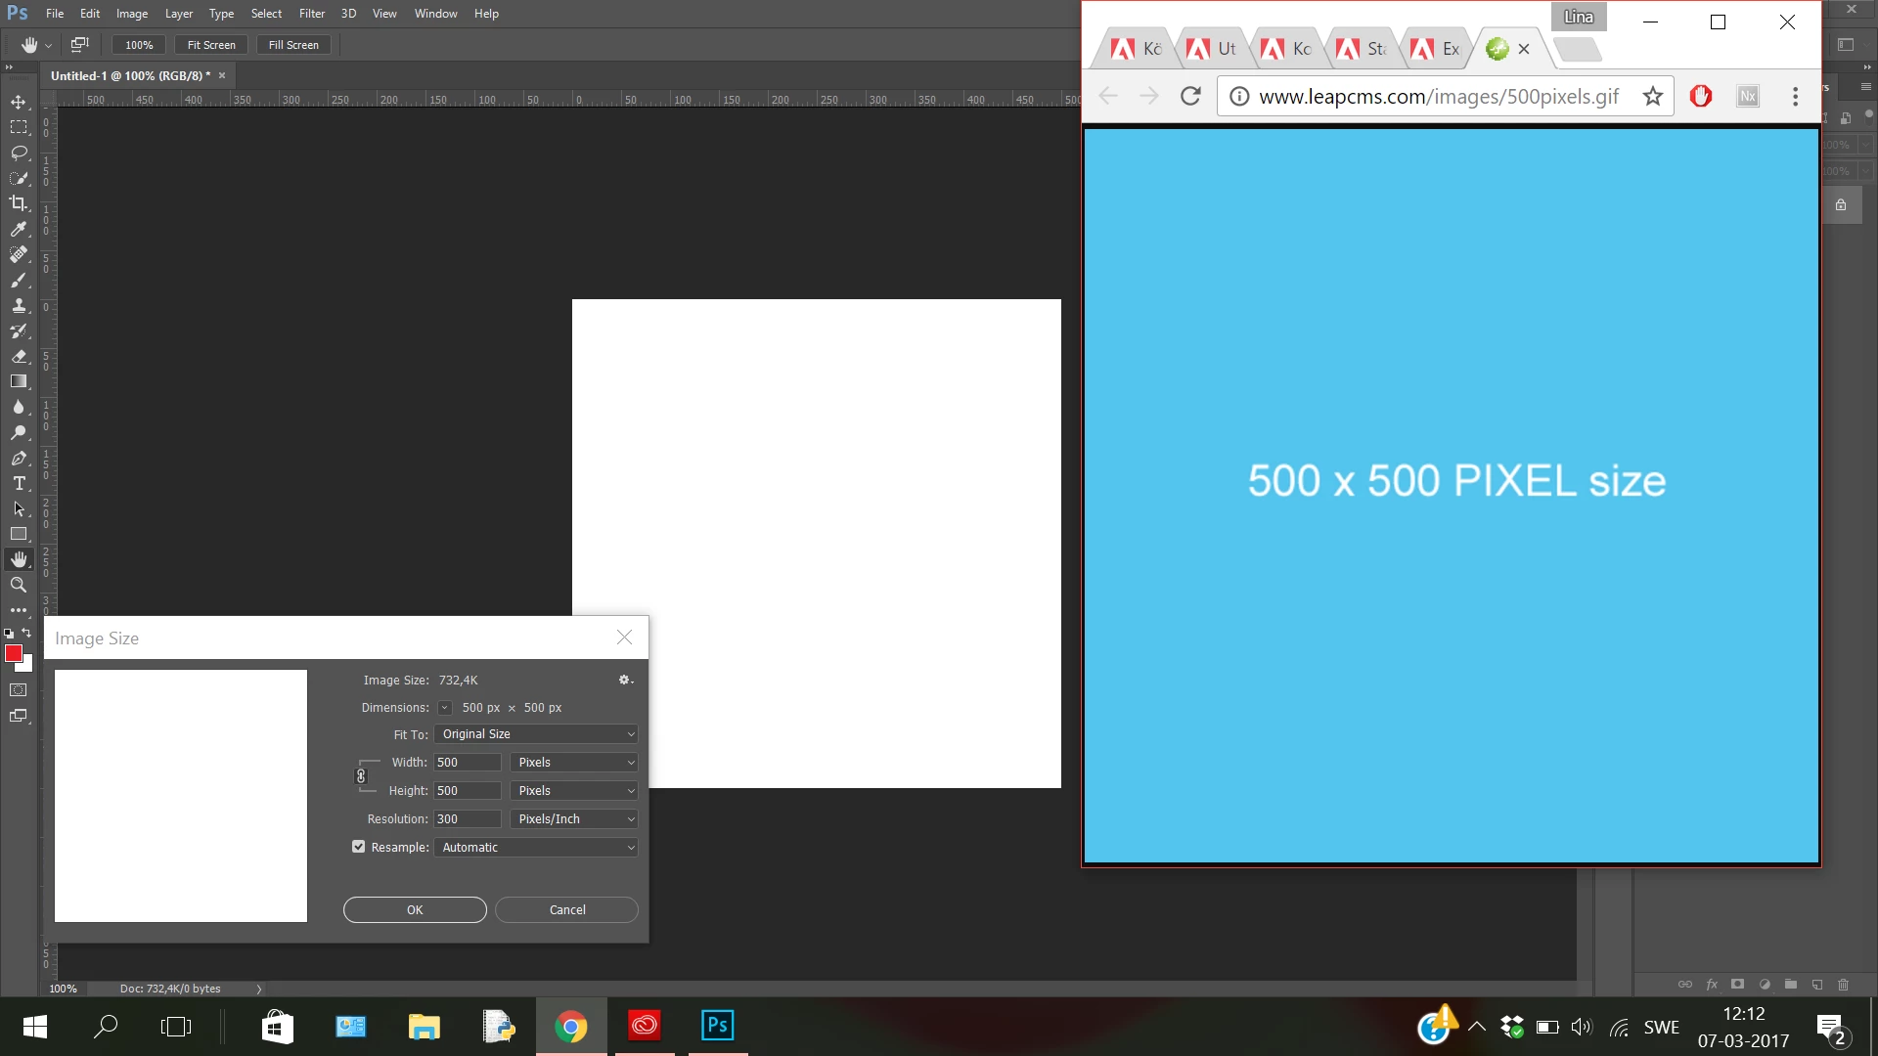Toggle Quick Mask mode icon
The image size is (1878, 1056).
point(19,690)
